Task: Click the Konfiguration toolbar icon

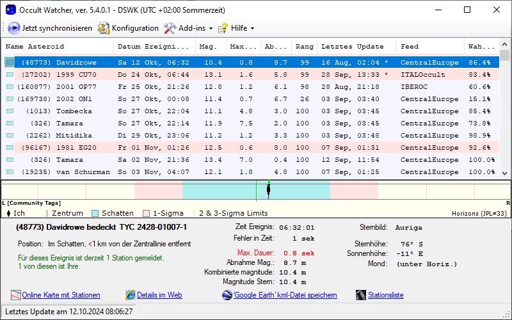Action: 104,28
